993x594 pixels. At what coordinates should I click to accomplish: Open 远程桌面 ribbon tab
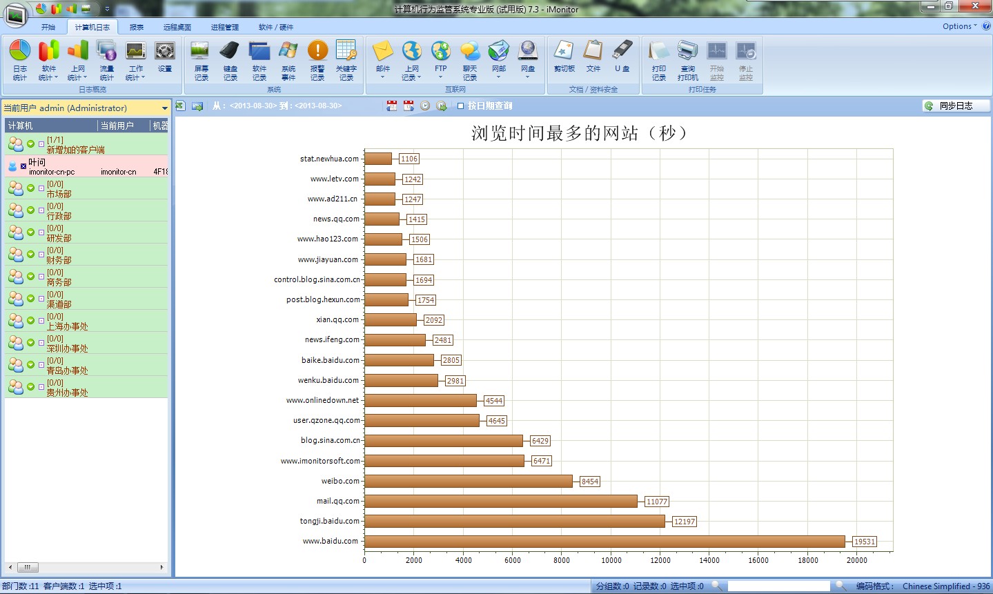pyautogui.click(x=177, y=27)
